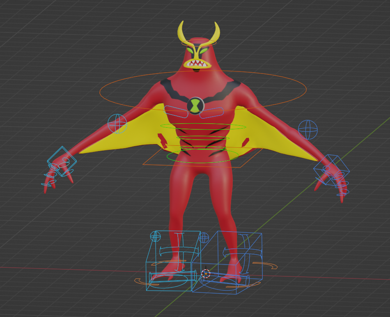390x317 pixels.
Task: Select the orange arc beside blue foot cube
Action: tap(265, 265)
